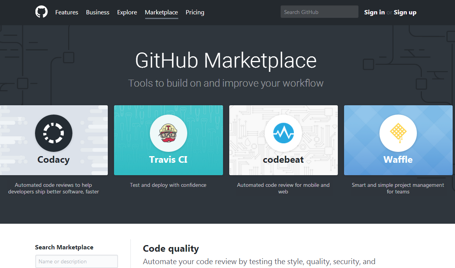Open the Features menu item
455x268 pixels.
[x=67, y=12]
